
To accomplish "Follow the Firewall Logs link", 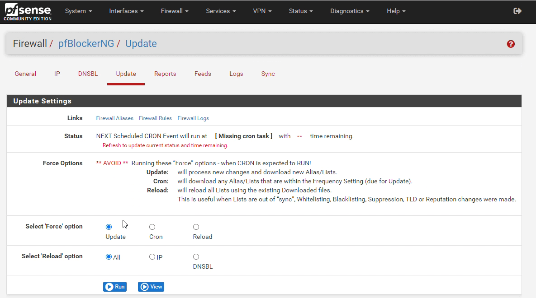I will [193, 118].
